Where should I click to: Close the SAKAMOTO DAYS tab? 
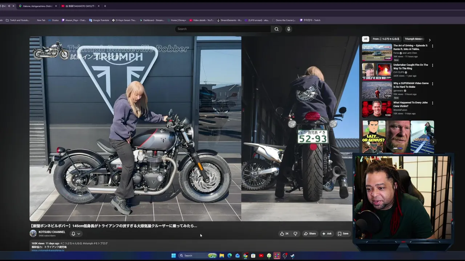99,6
